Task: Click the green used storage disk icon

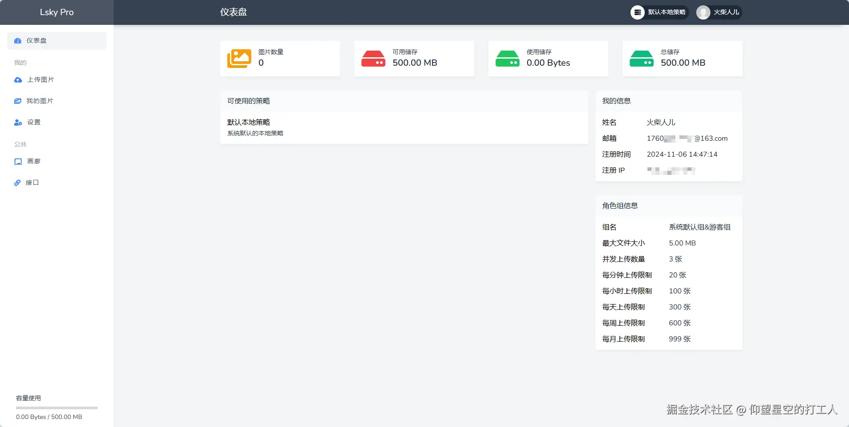Action: 508,59
